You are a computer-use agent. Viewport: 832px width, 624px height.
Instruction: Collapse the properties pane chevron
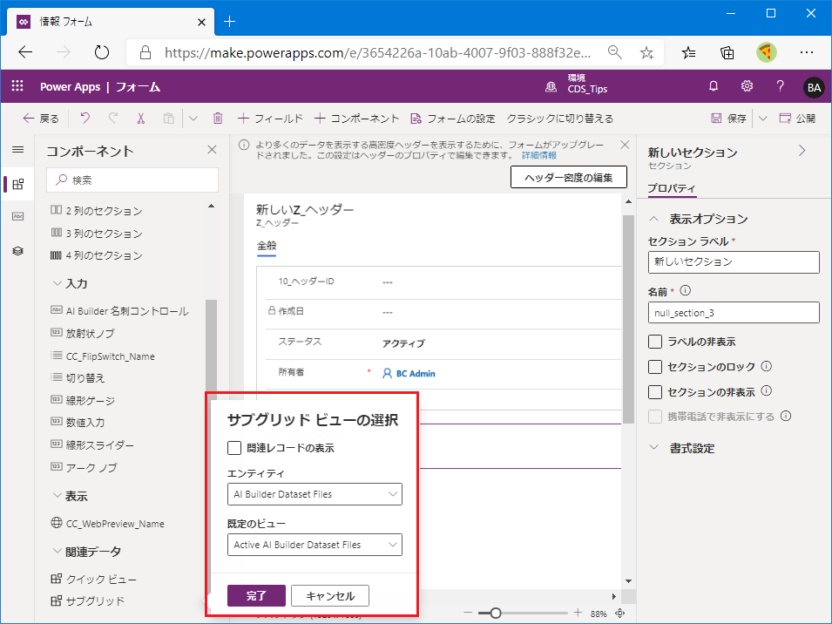[x=802, y=151]
